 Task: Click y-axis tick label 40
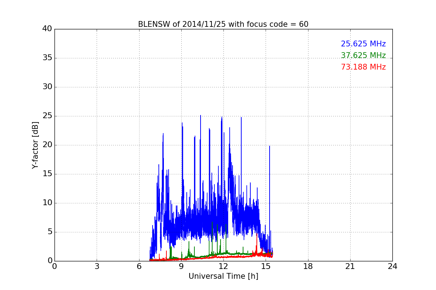47,29
